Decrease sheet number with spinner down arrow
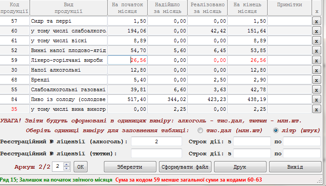Screen dimensions: 326x186 (67, 169)
